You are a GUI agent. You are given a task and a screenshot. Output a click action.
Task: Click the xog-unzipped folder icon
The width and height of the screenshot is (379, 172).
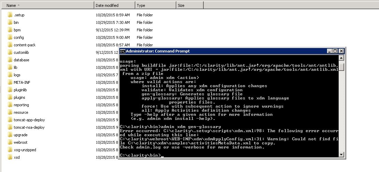[10, 150]
